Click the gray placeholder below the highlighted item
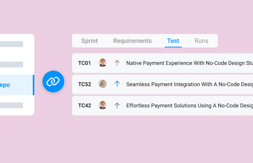The height and width of the screenshot is (163, 253). (11, 105)
